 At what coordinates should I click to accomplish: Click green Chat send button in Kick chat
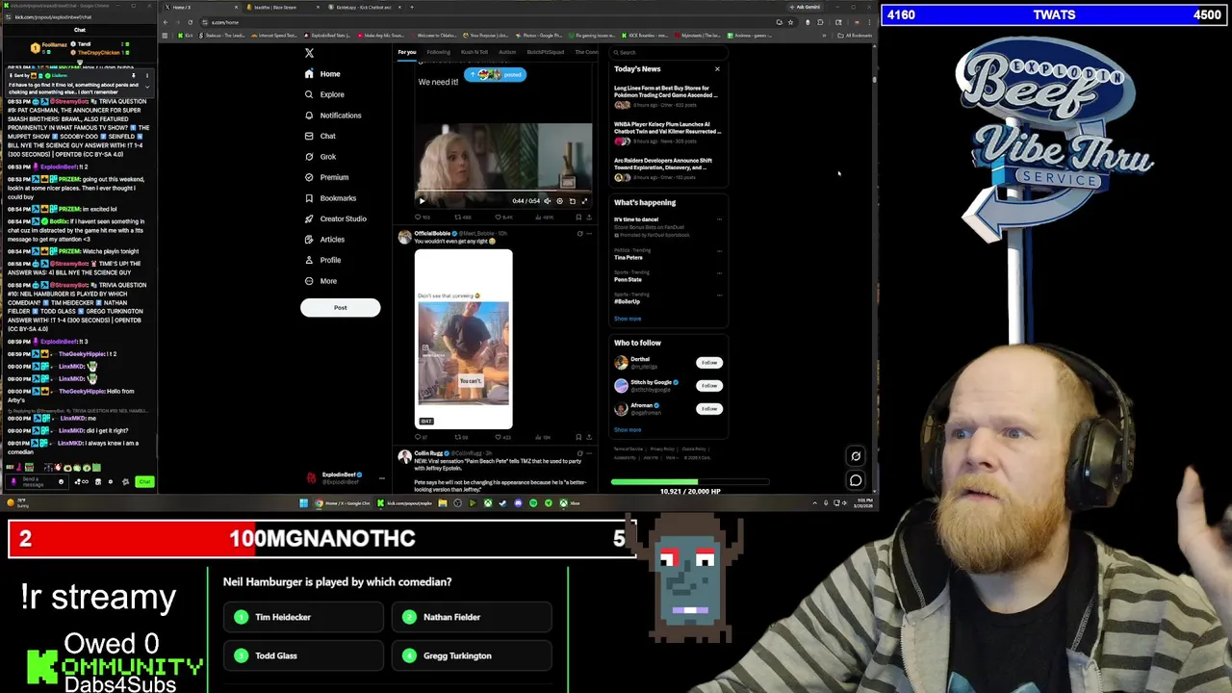144,481
